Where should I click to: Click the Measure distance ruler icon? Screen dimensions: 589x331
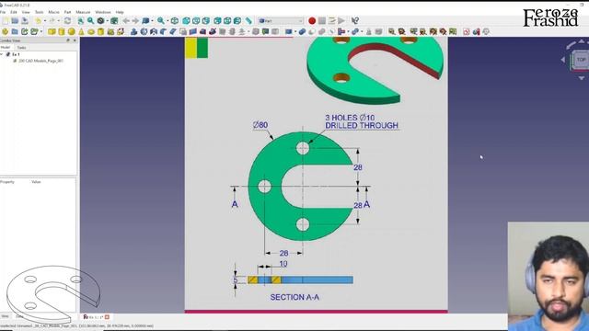(x=248, y=20)
